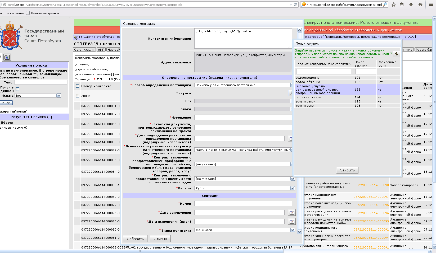This screenshot has width=436, height=253.
Task: Click Контактная информация text area
Action: (x=243, y=39)
